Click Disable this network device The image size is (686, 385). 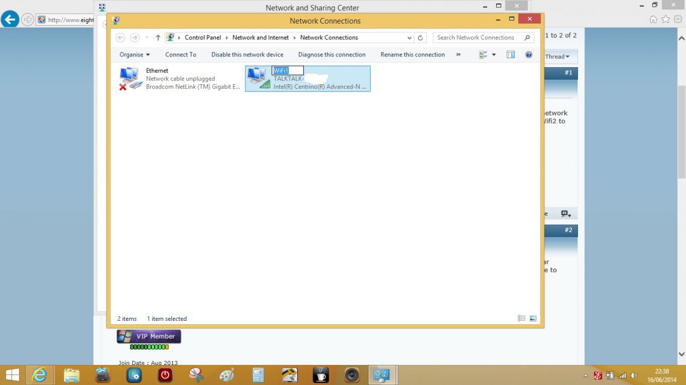point(247,54)
